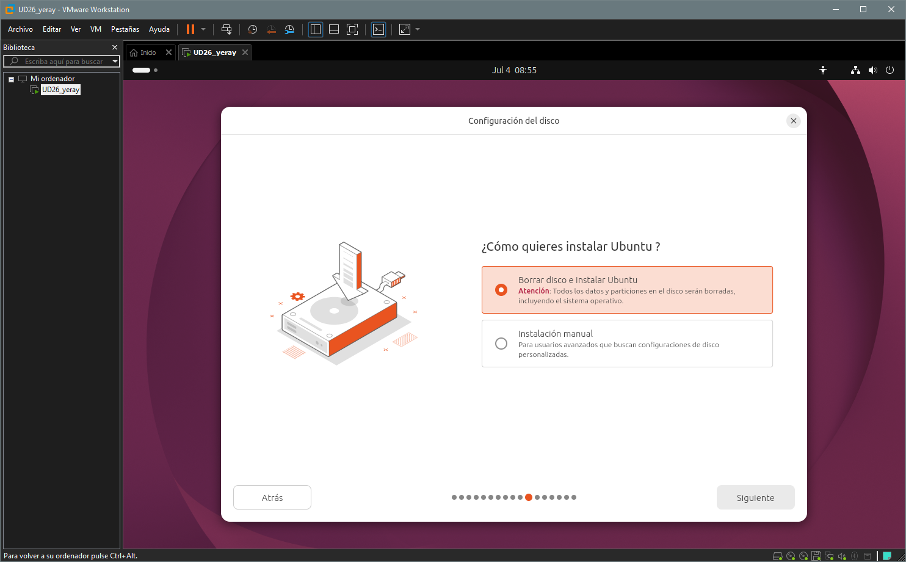Click the Atrás button to go back
Viewport: 906px width, 562px height.
272,497
